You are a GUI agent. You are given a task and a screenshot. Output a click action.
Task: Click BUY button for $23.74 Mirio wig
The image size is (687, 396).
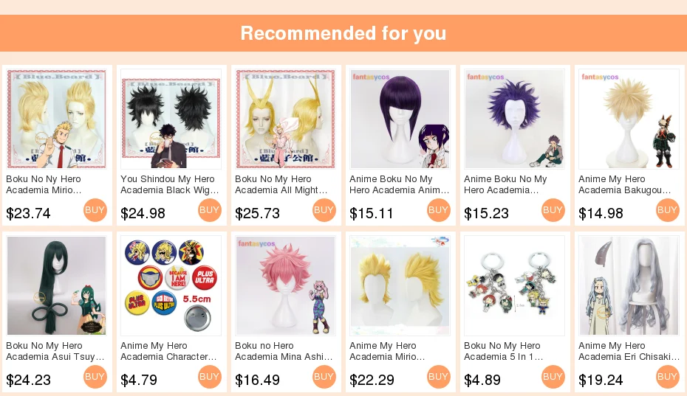pyautogui.click(x=95, y=210)
